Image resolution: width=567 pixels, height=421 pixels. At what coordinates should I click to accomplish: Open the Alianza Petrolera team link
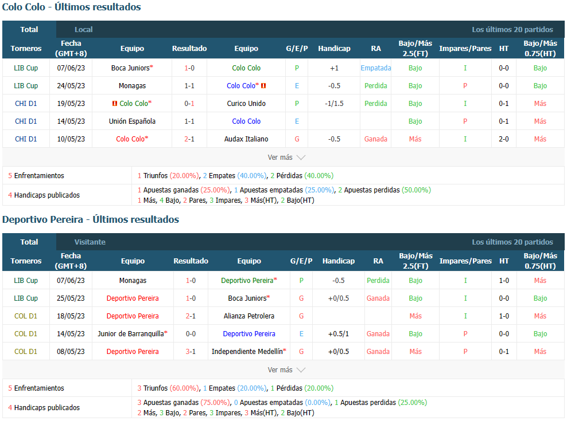249,316
